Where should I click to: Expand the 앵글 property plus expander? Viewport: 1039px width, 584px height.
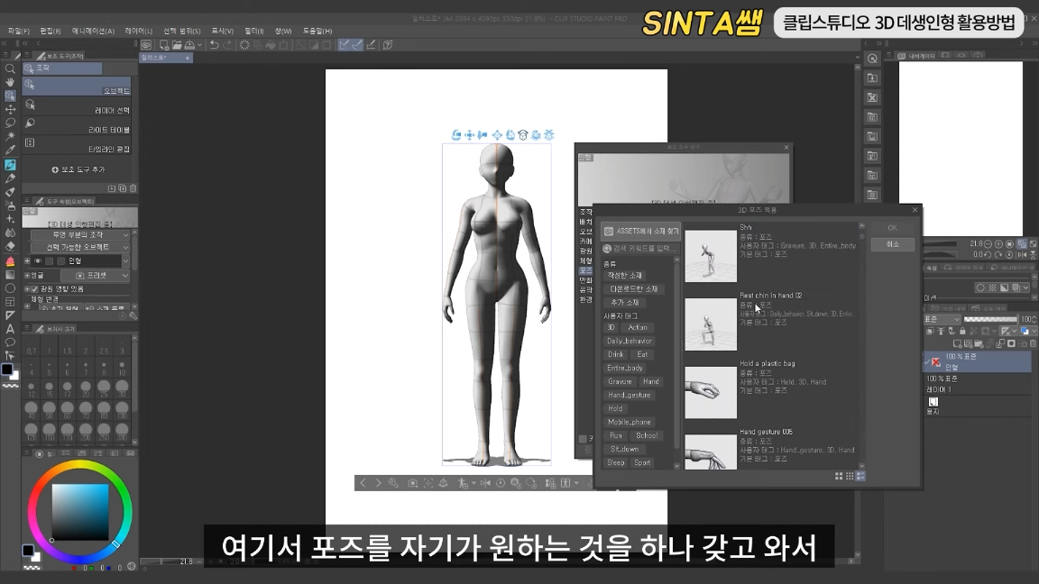coord(27,276)
